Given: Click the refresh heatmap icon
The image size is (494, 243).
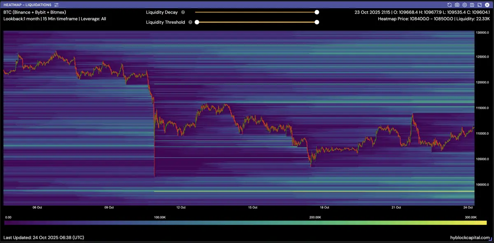Looking at the screenshot, I should (x=450, y=5).
